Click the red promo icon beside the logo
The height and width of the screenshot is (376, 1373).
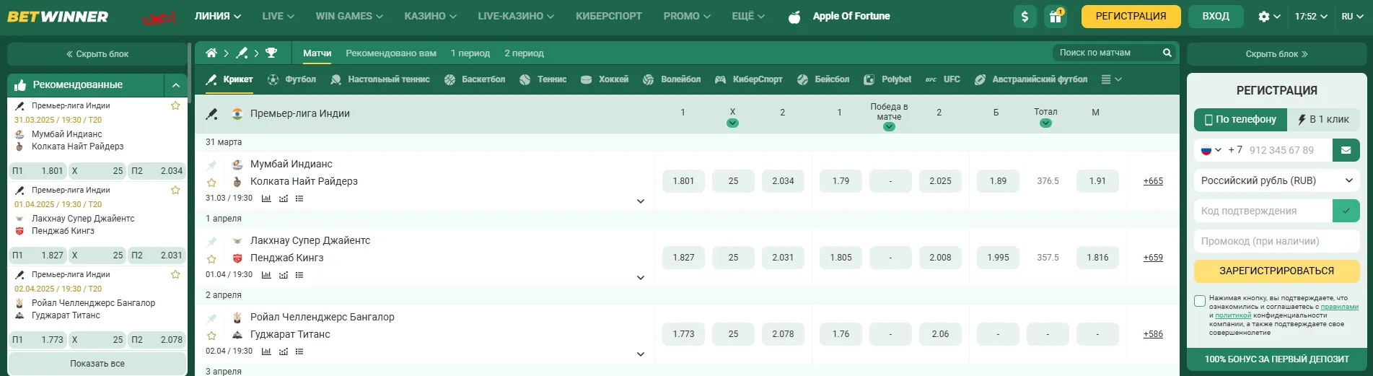159,17
